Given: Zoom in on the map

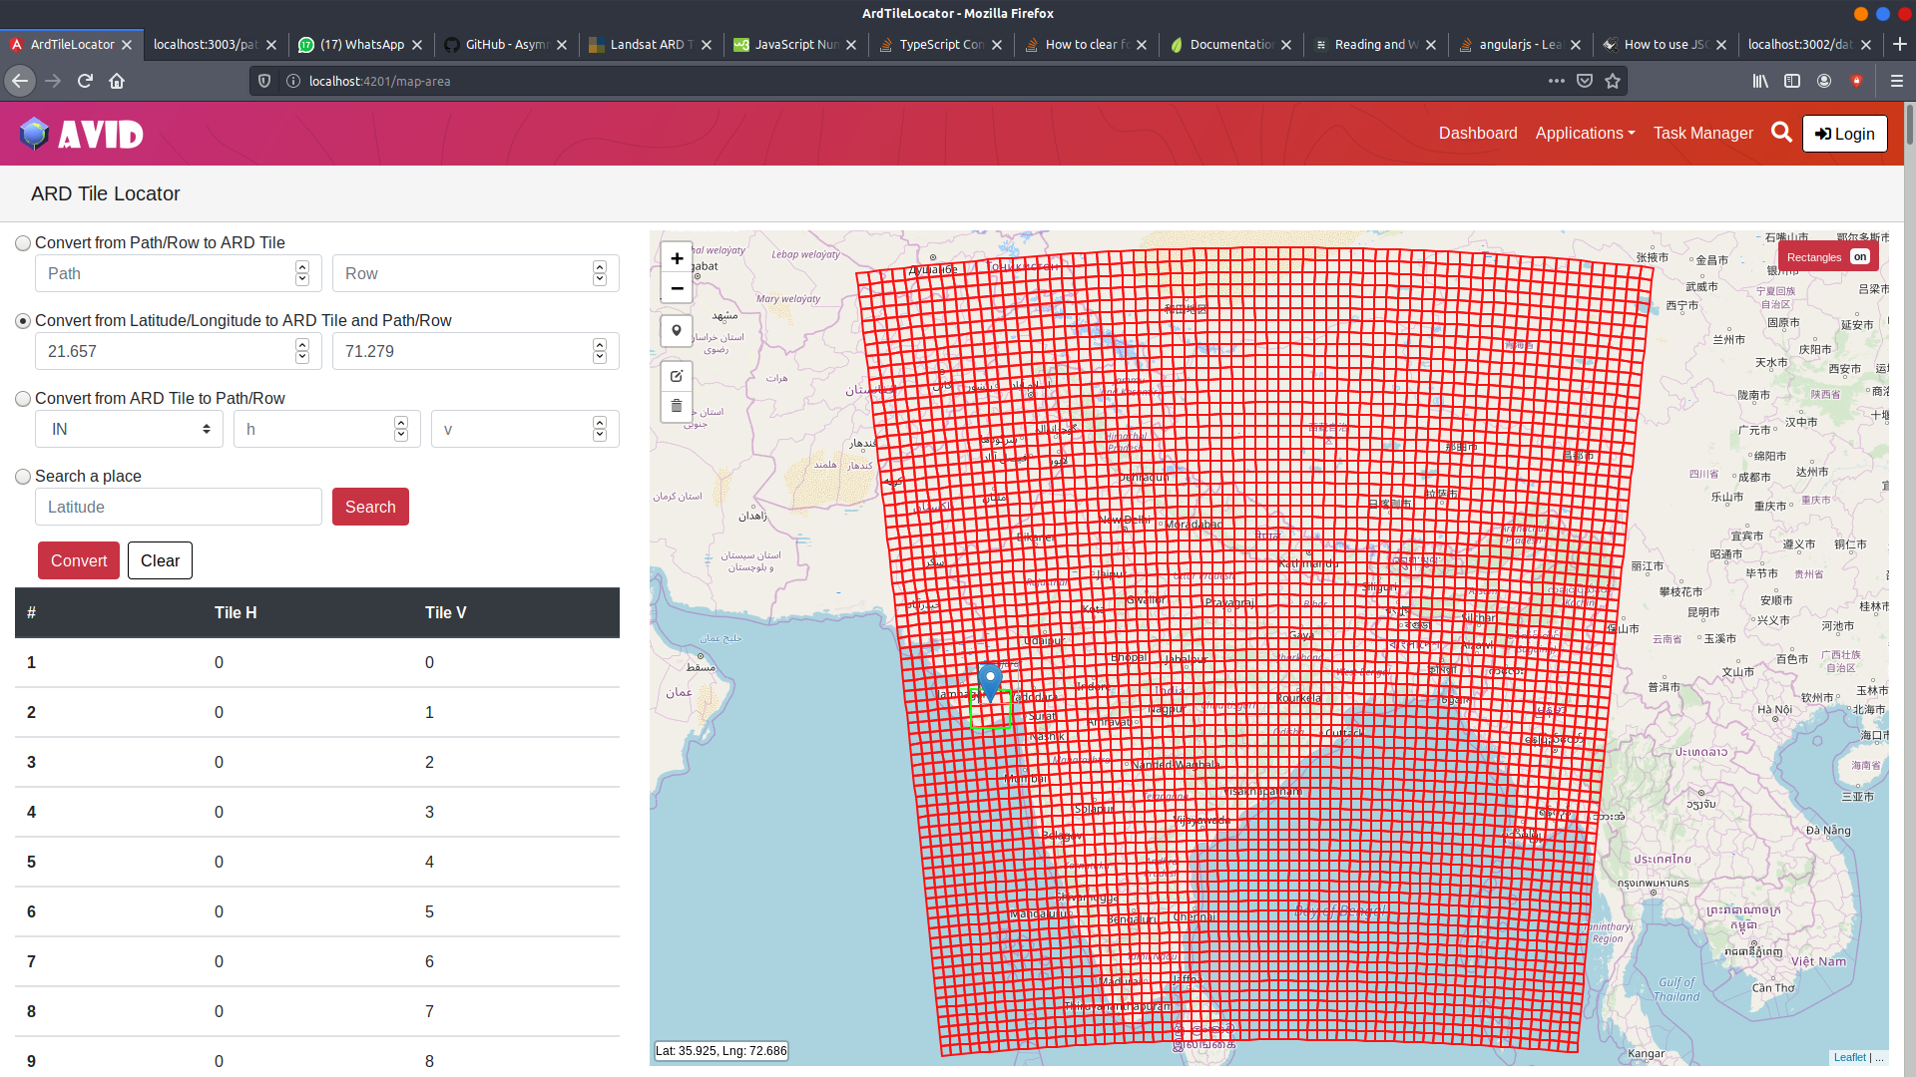Looking at the screenshot, I should coord(677,258).
